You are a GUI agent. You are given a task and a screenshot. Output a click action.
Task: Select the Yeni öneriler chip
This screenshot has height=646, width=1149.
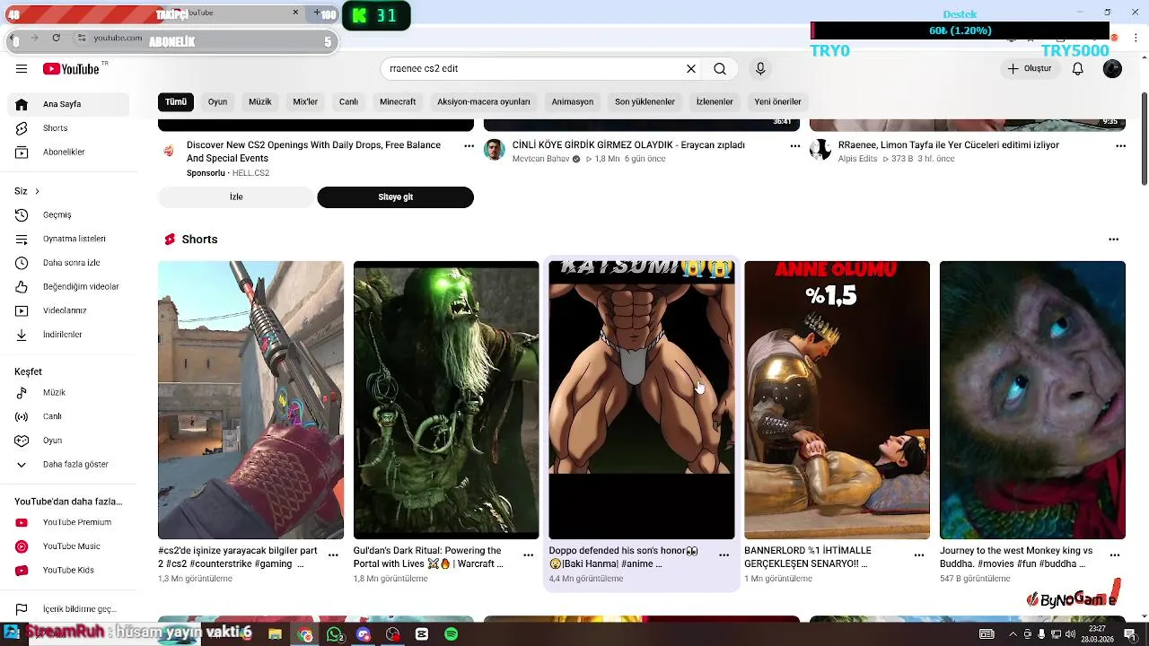(x=777, y=102)
